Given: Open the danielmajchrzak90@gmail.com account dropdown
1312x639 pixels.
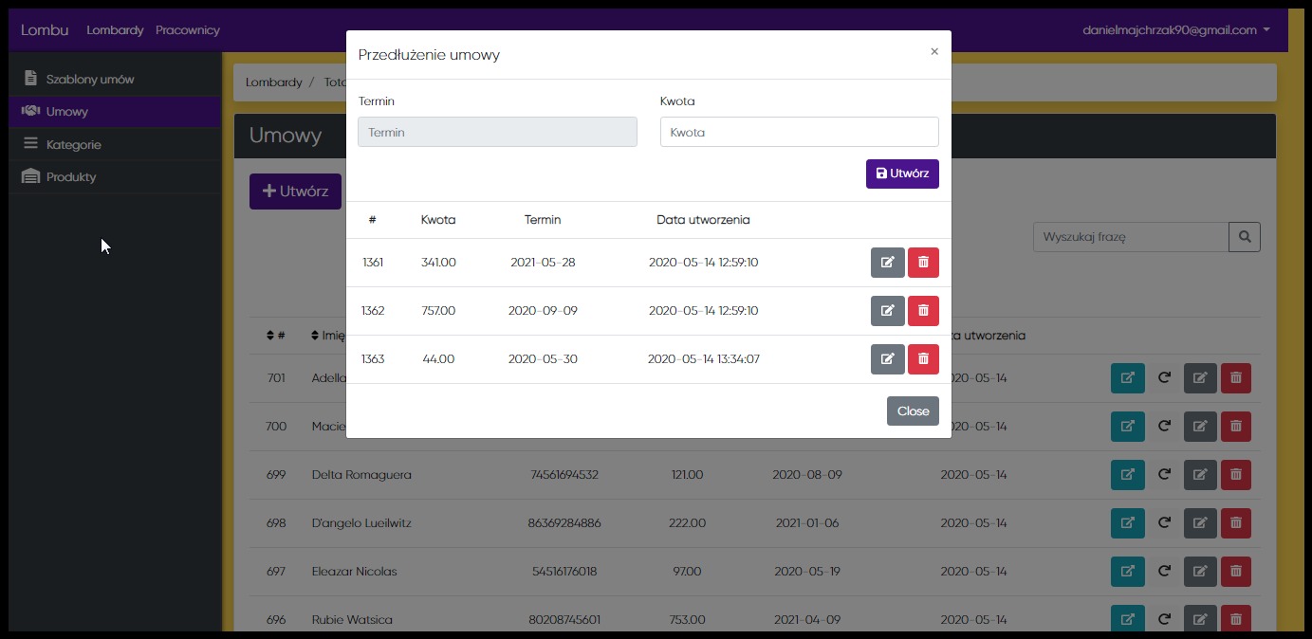Looking at the screenshot, I should coord(1176,30).
